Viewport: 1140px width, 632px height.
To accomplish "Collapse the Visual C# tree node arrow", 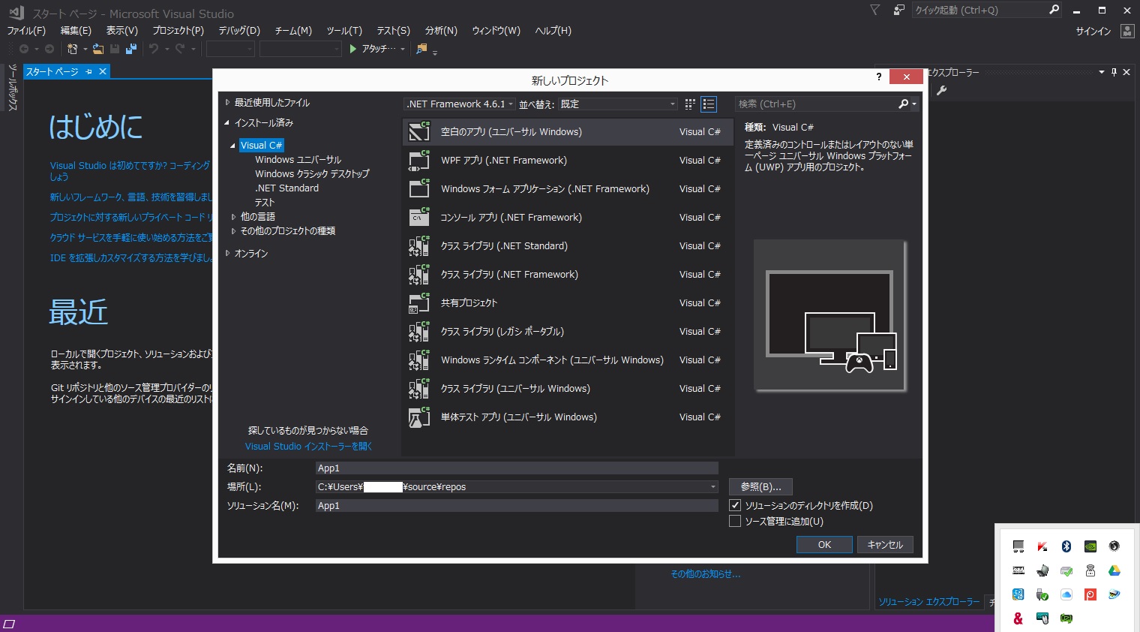I will [232, 146].
